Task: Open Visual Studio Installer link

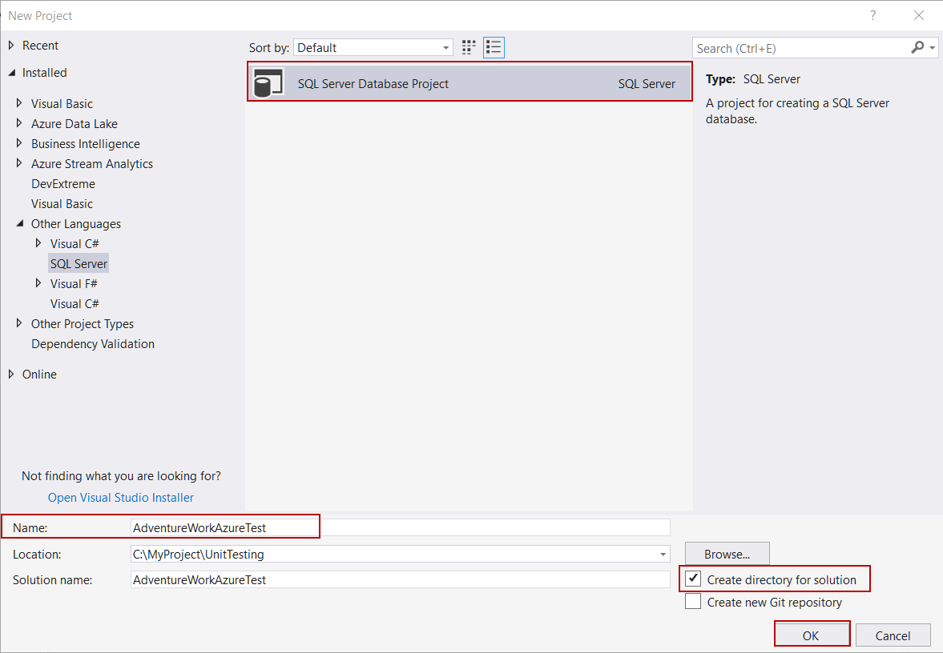Action: click(x=120, y=497)
